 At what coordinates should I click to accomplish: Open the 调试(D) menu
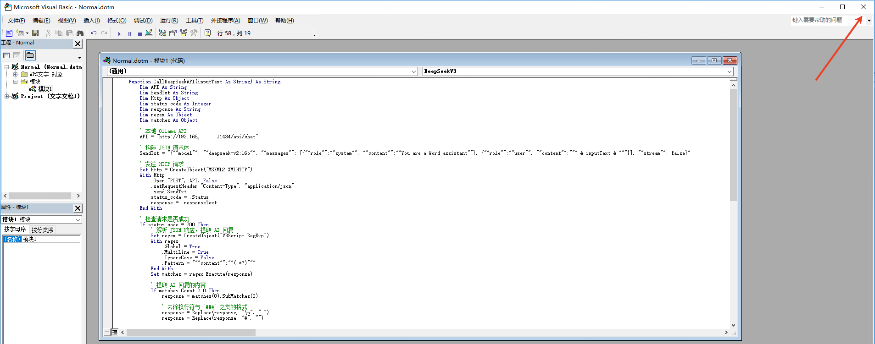pos(143,21)
